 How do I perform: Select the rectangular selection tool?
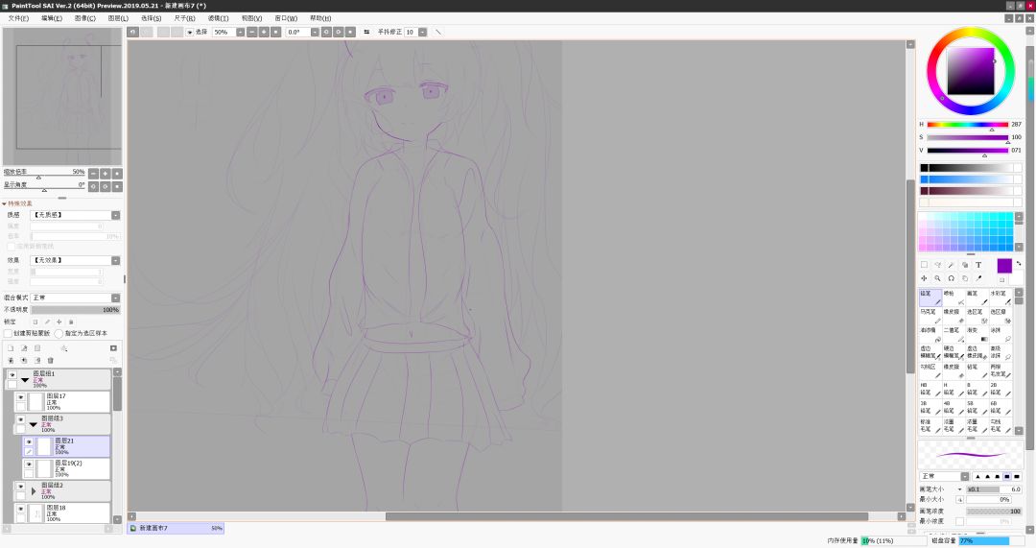924,265
